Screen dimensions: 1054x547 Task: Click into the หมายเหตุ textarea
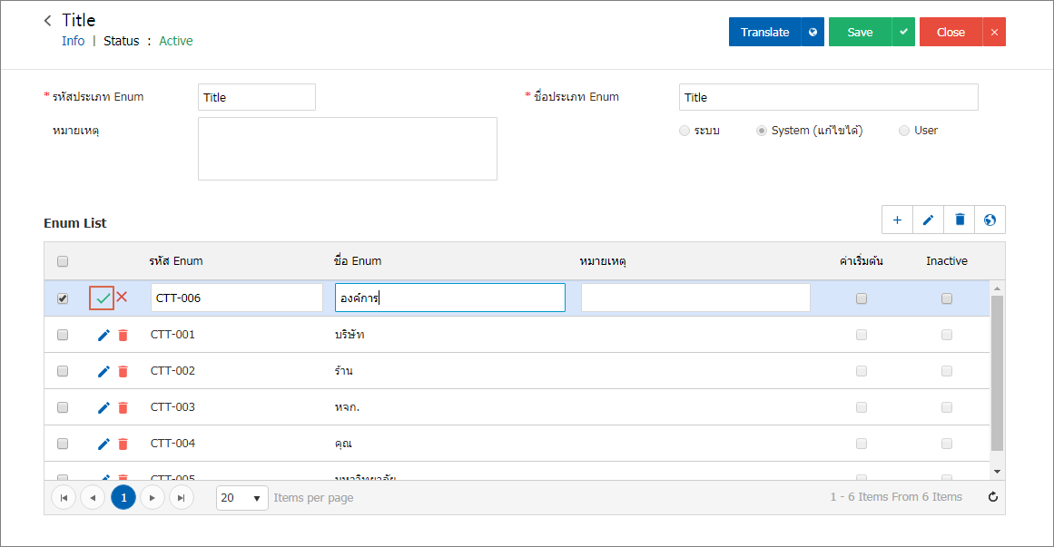pyautogui.click(x=348, y=149)
